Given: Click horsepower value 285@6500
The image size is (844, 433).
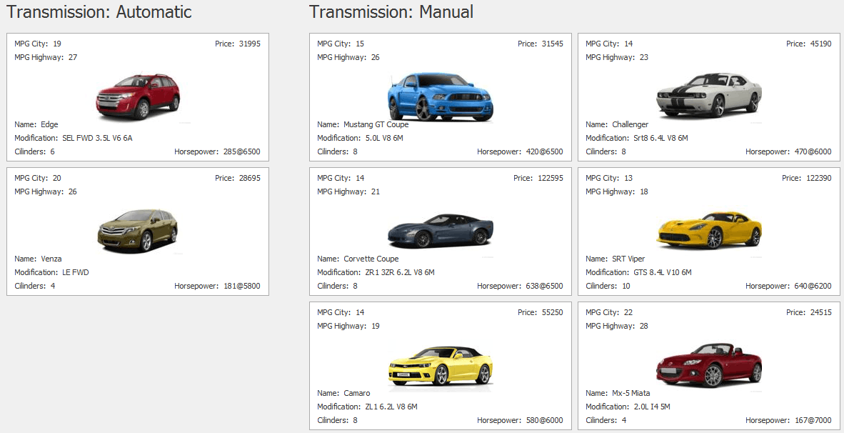Looking at the screenshot, I should point(241,152).
